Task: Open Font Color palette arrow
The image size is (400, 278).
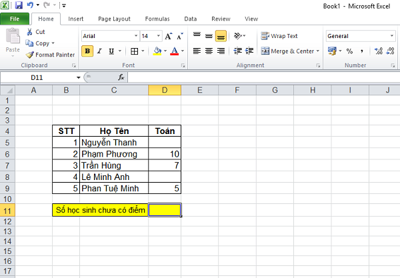Action: 183,51
